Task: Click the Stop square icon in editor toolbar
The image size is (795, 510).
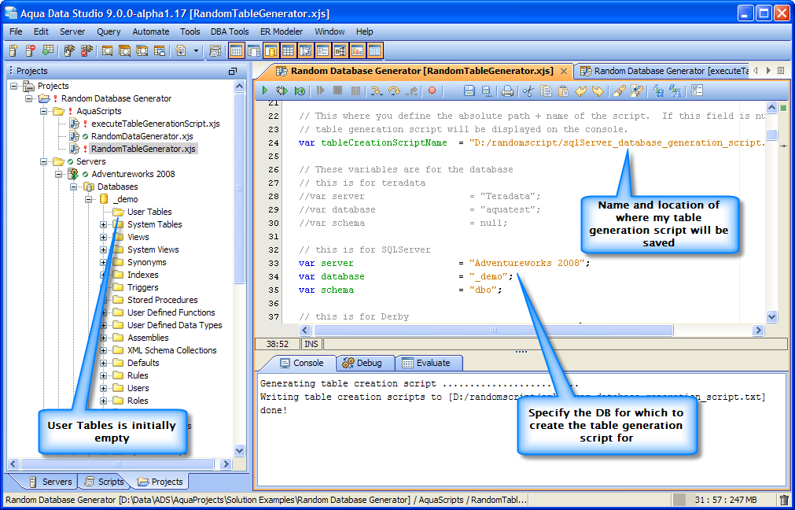Action: pos(337,91)
